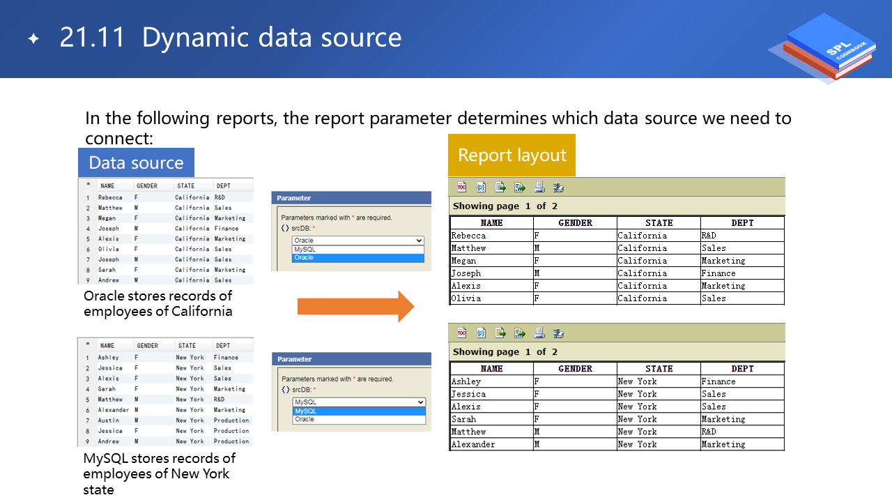The image size is (892, 502).
Task: Click the yellow Report layout label
Action: (512, 155)
